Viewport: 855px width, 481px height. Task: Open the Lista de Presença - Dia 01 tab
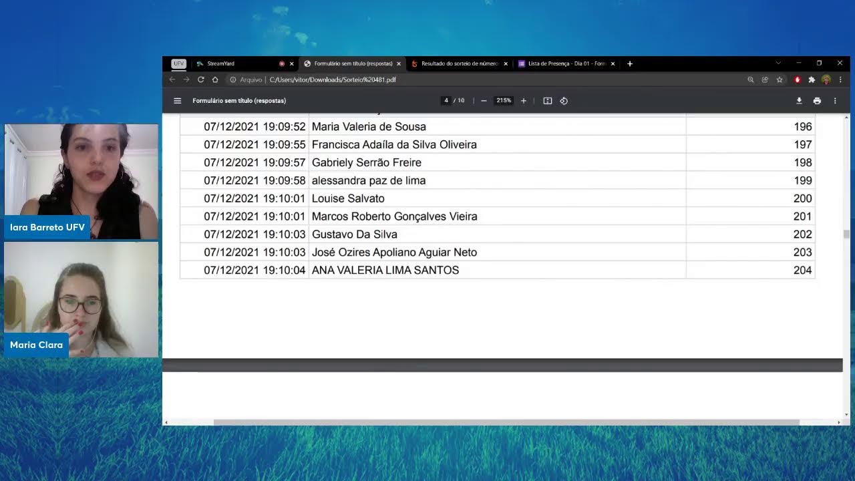565,63
